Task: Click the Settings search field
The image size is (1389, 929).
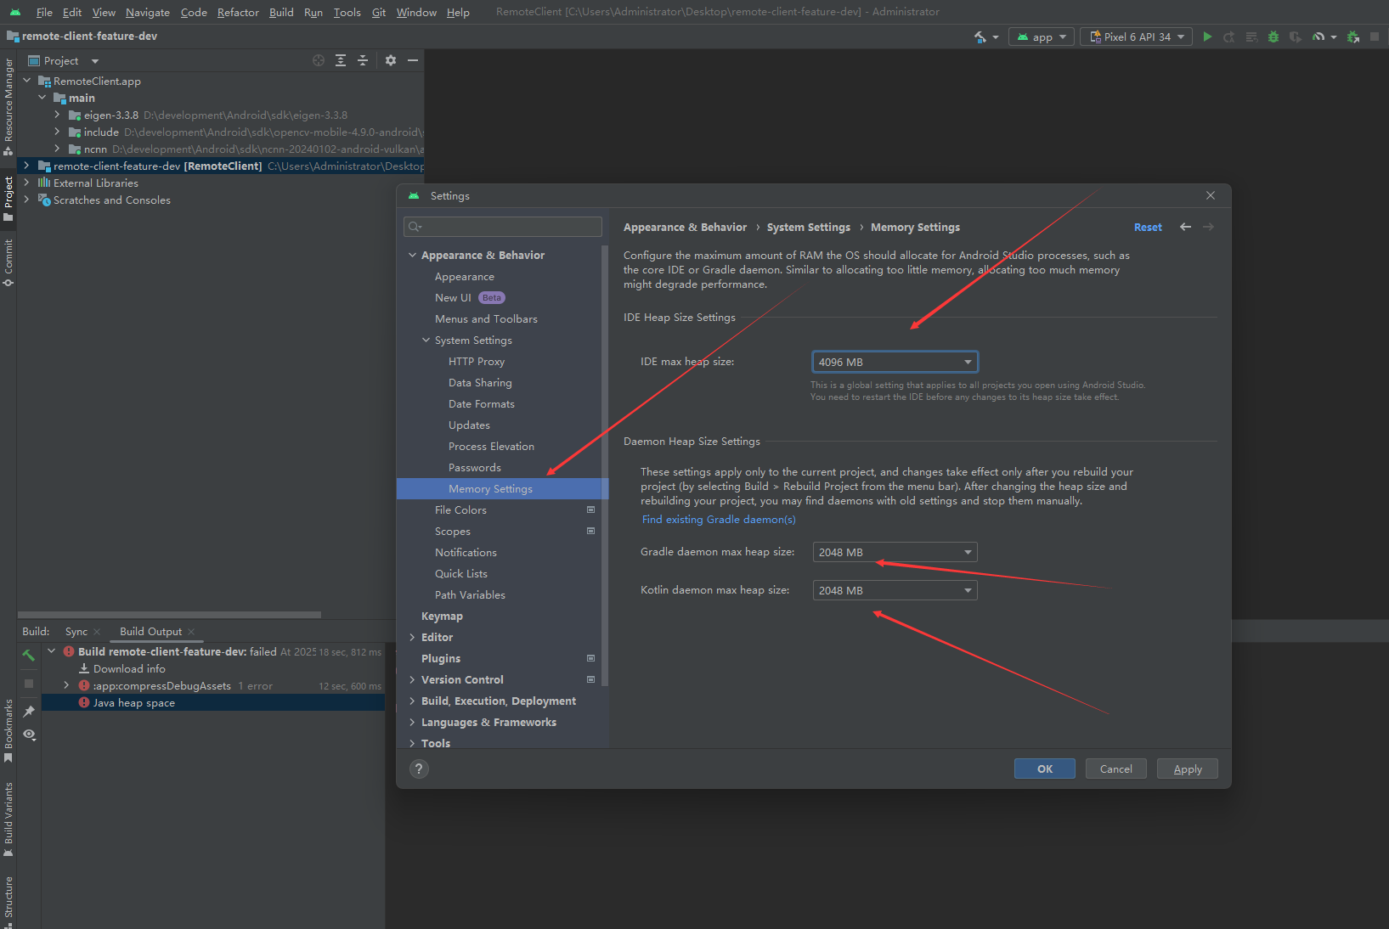Action: 503,226
